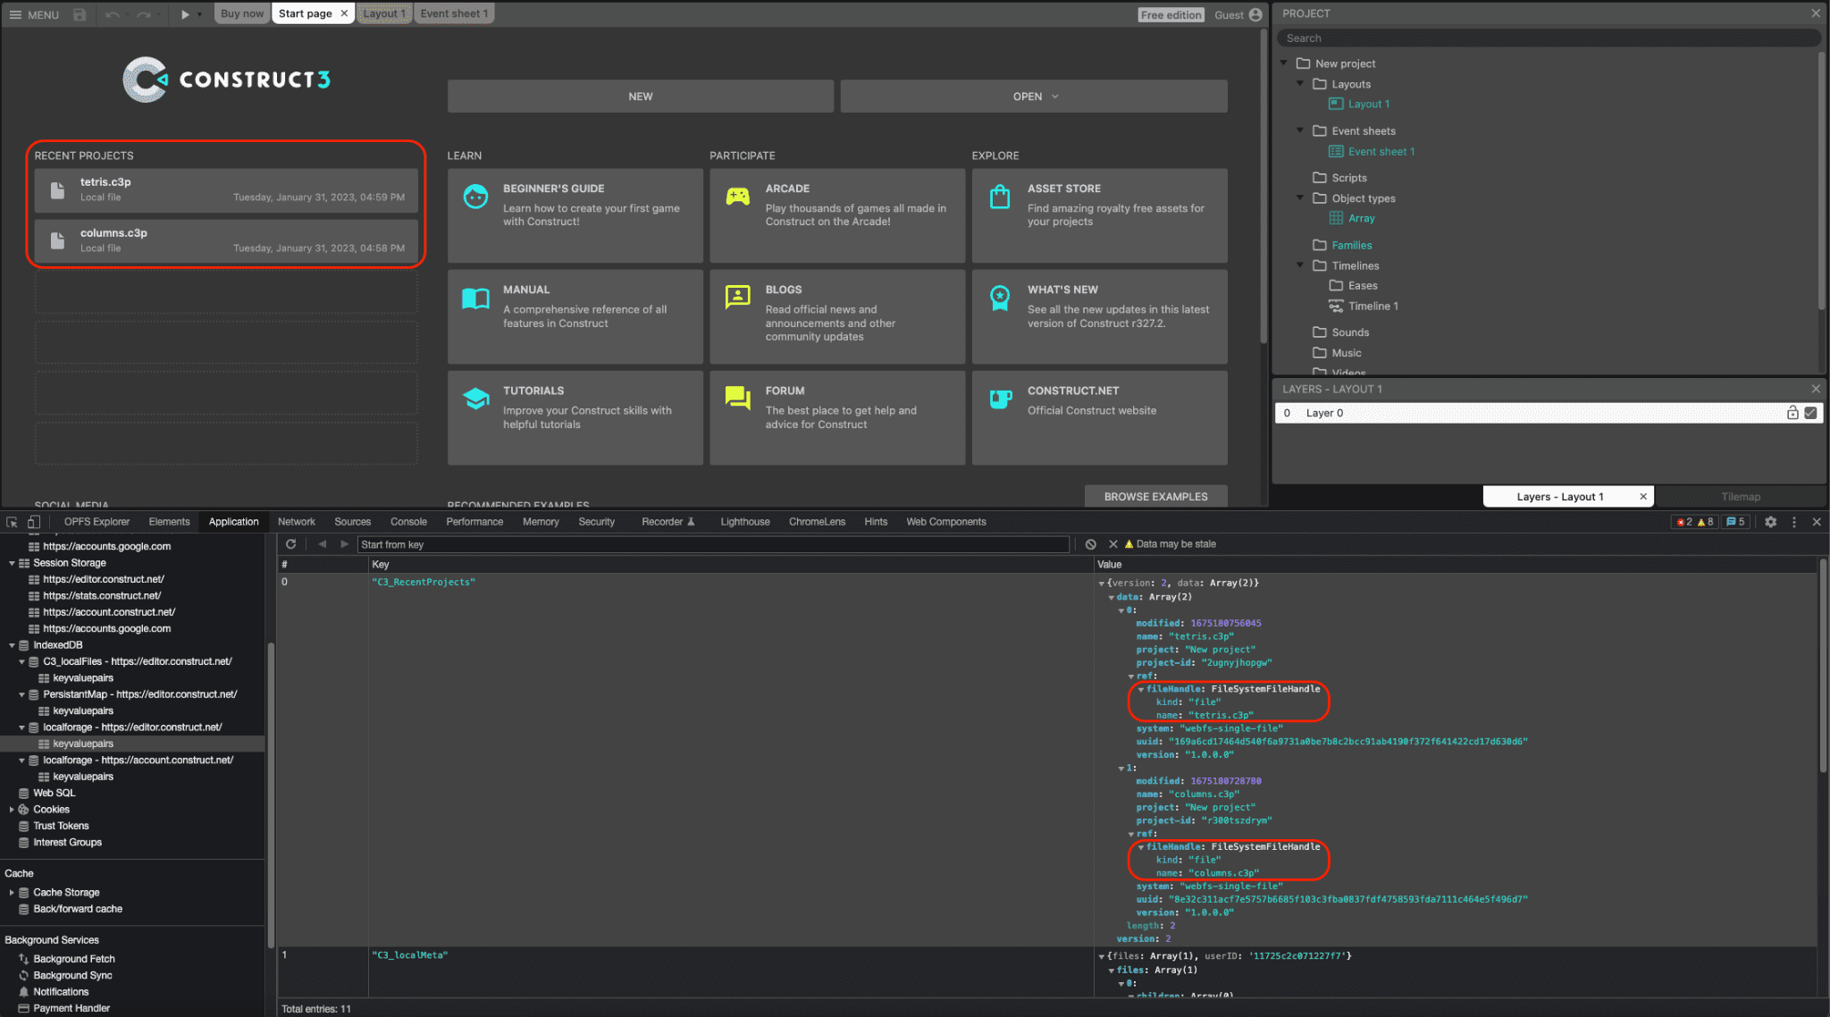Image resolution: width=1830 pixels, height=1017 pixels.
Task: Expand localforage keyvaluepairs section
Action: coord(82,743)
